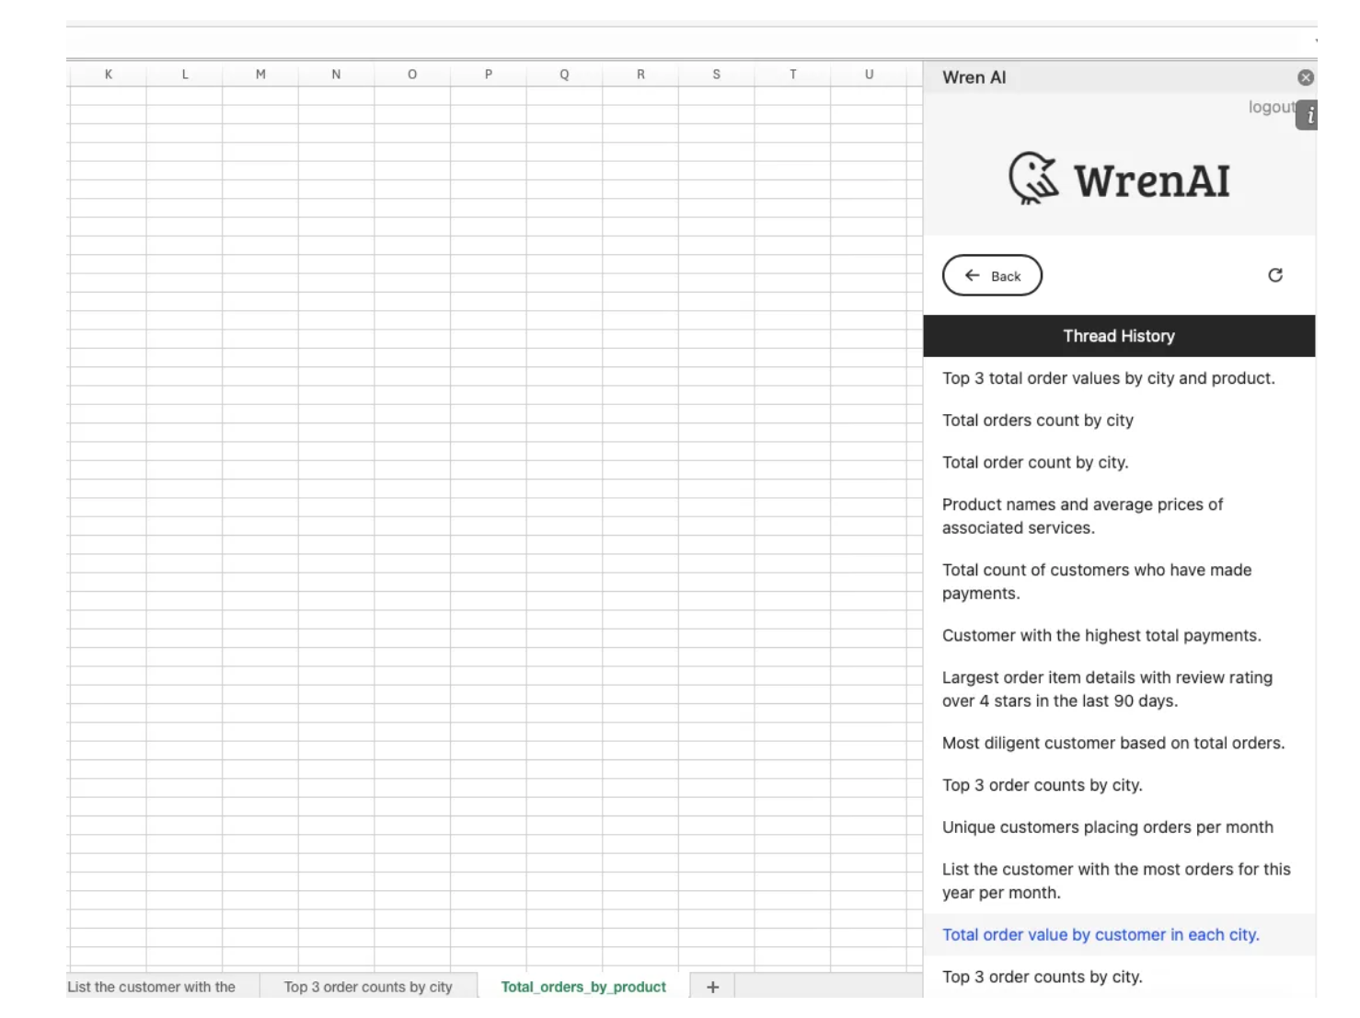1360x1018 pixels.
Task: Select column S header
Action: pyautogui.click(x=717, y=75)
